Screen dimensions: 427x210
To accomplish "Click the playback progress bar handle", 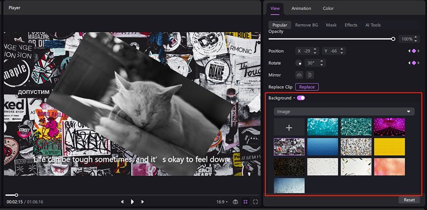I will point(17,195).
